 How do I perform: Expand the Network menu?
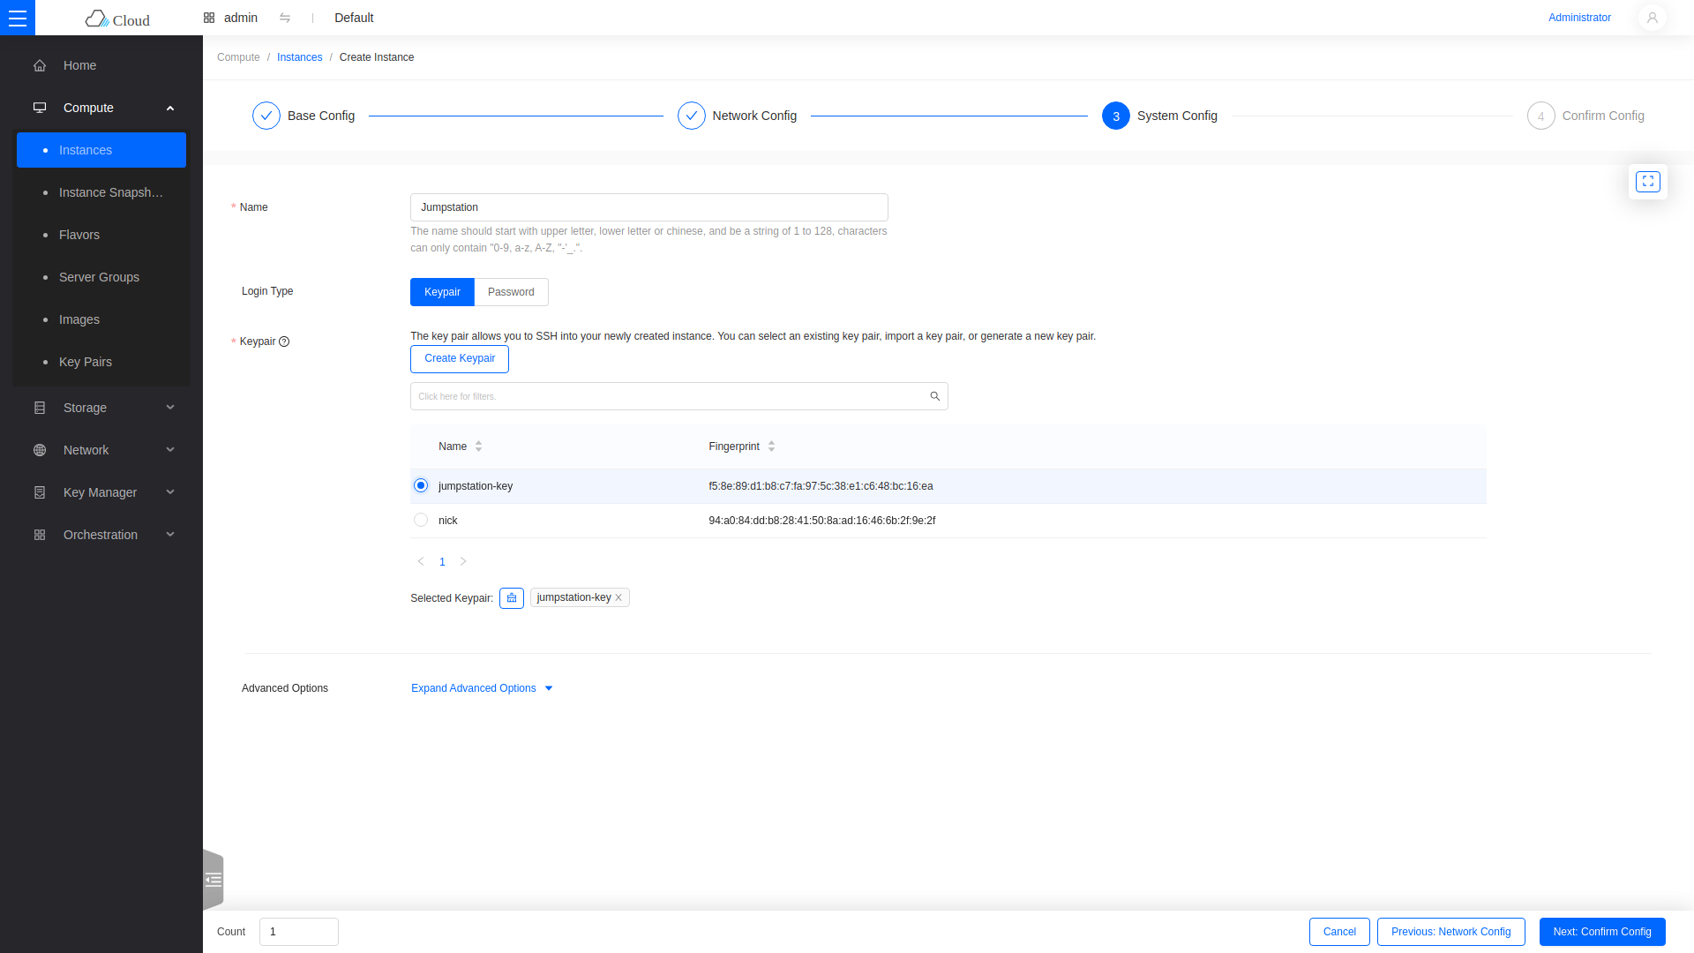pyautogui.click(x=101, y=450)
